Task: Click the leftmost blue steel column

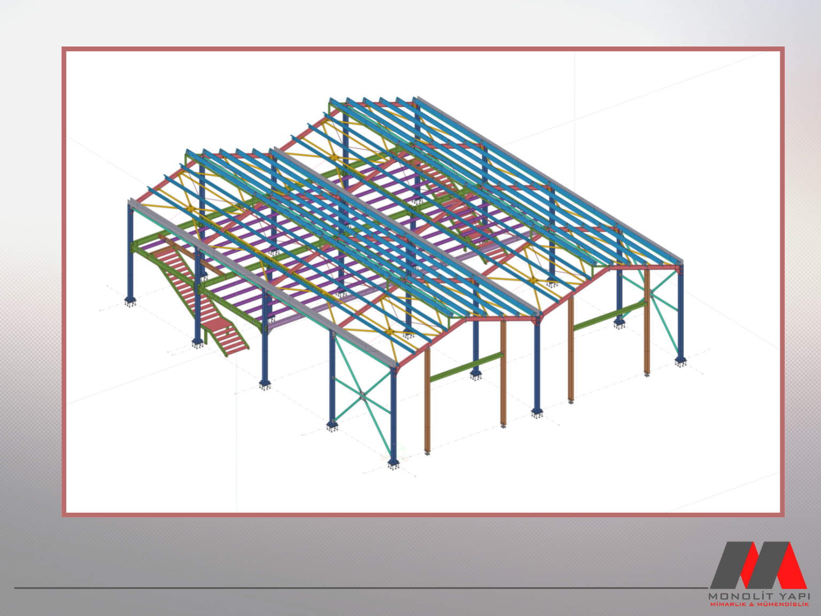Action: pyautogui.click(x=130, y=251)
